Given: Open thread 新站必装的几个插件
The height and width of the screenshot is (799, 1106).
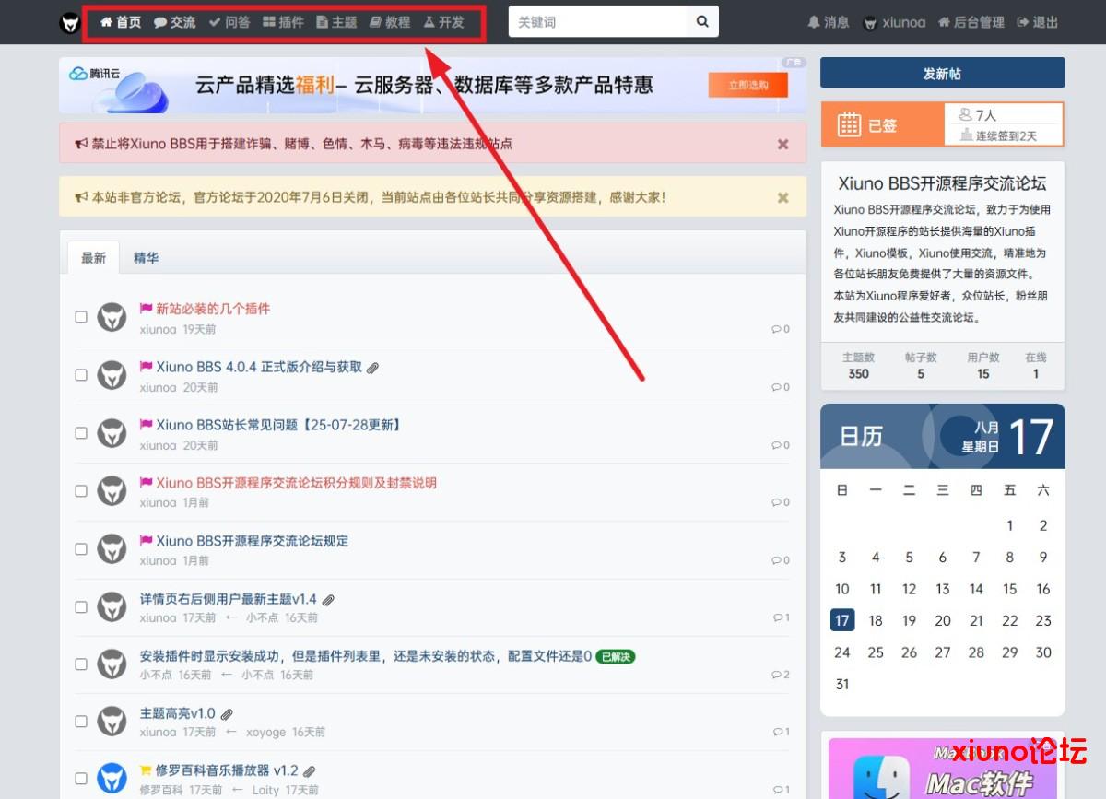Looking at the screenshot, I should tap(213, 309).
